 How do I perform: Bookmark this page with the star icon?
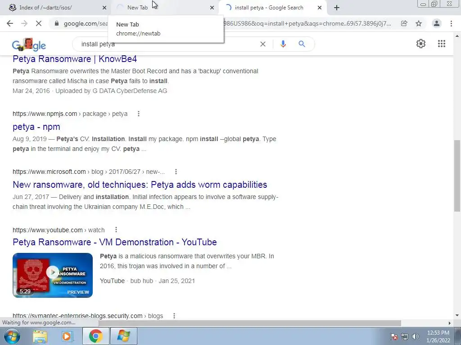[419, 23]
